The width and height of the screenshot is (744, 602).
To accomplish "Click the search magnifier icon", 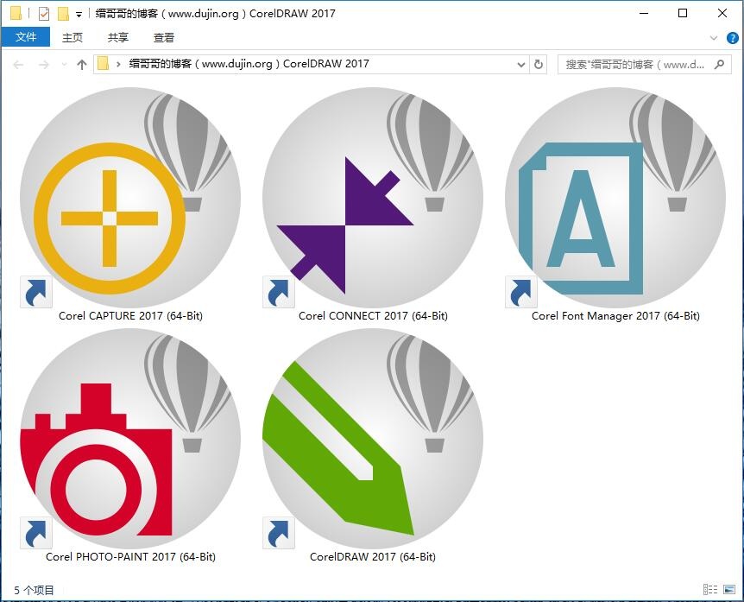I will click(719, 65).
